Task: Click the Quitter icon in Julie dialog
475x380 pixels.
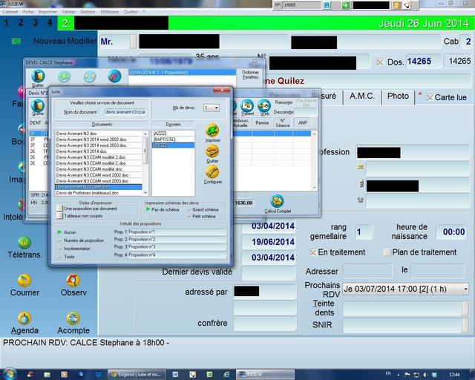Action: (212, 151)
